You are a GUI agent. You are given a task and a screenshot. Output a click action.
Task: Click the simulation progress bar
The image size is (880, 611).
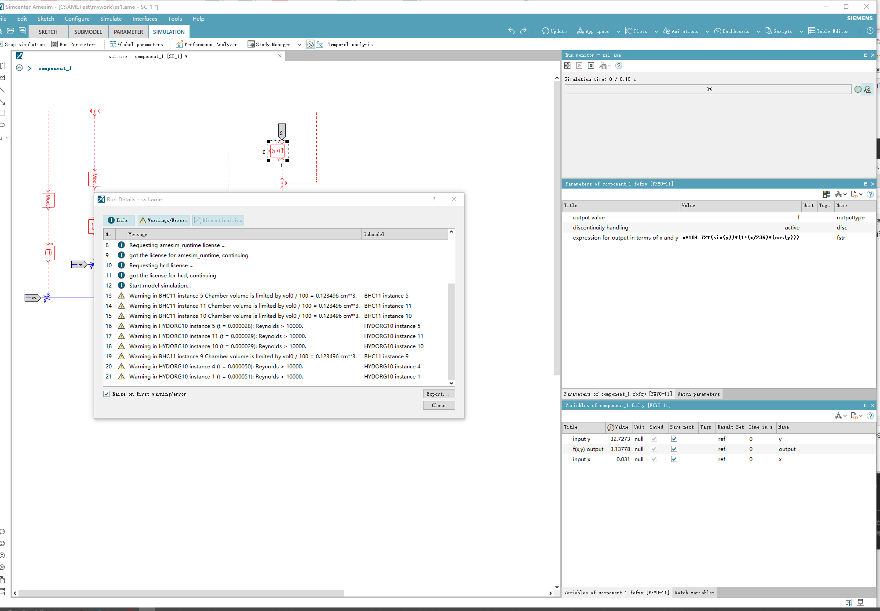click(708, 89)
